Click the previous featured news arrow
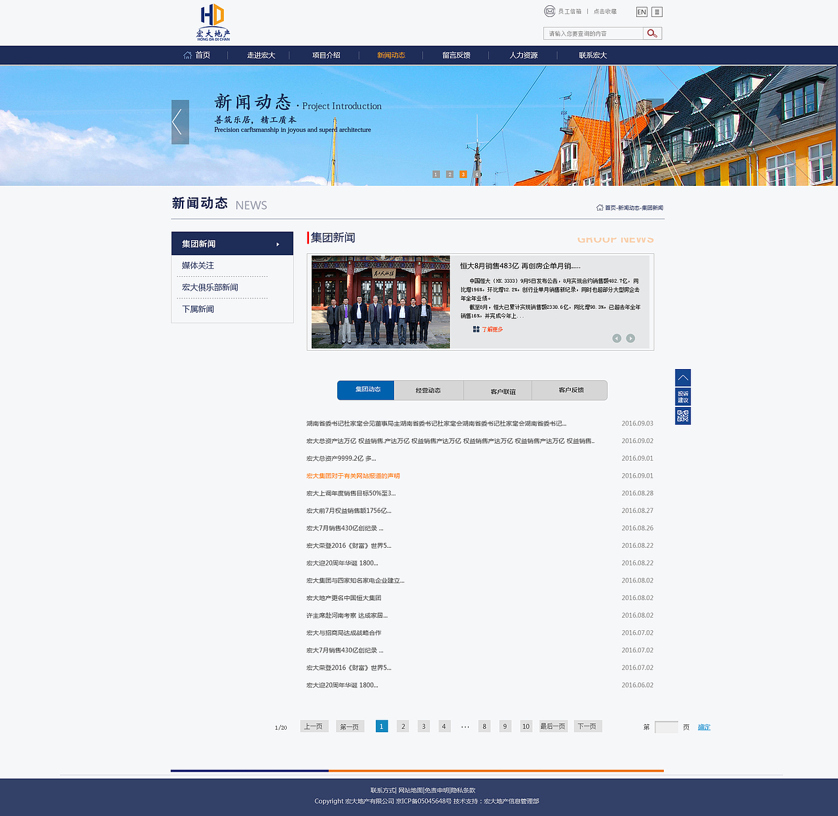The height and width of the screenshot is (816, 838). pos(617,338)
